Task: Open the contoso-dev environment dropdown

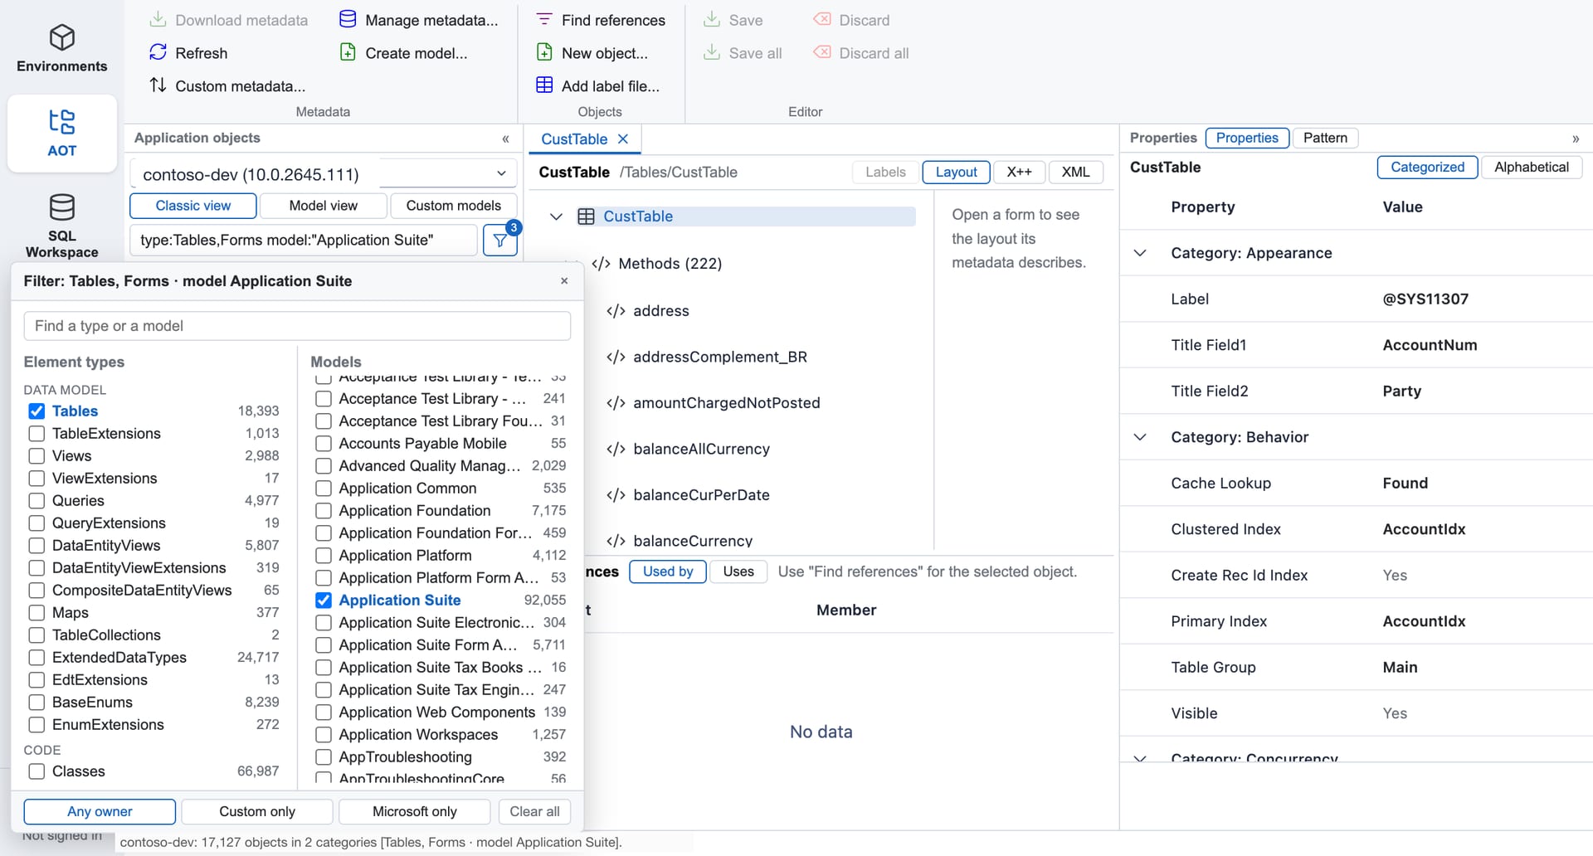Action: [x=324, y=174]
